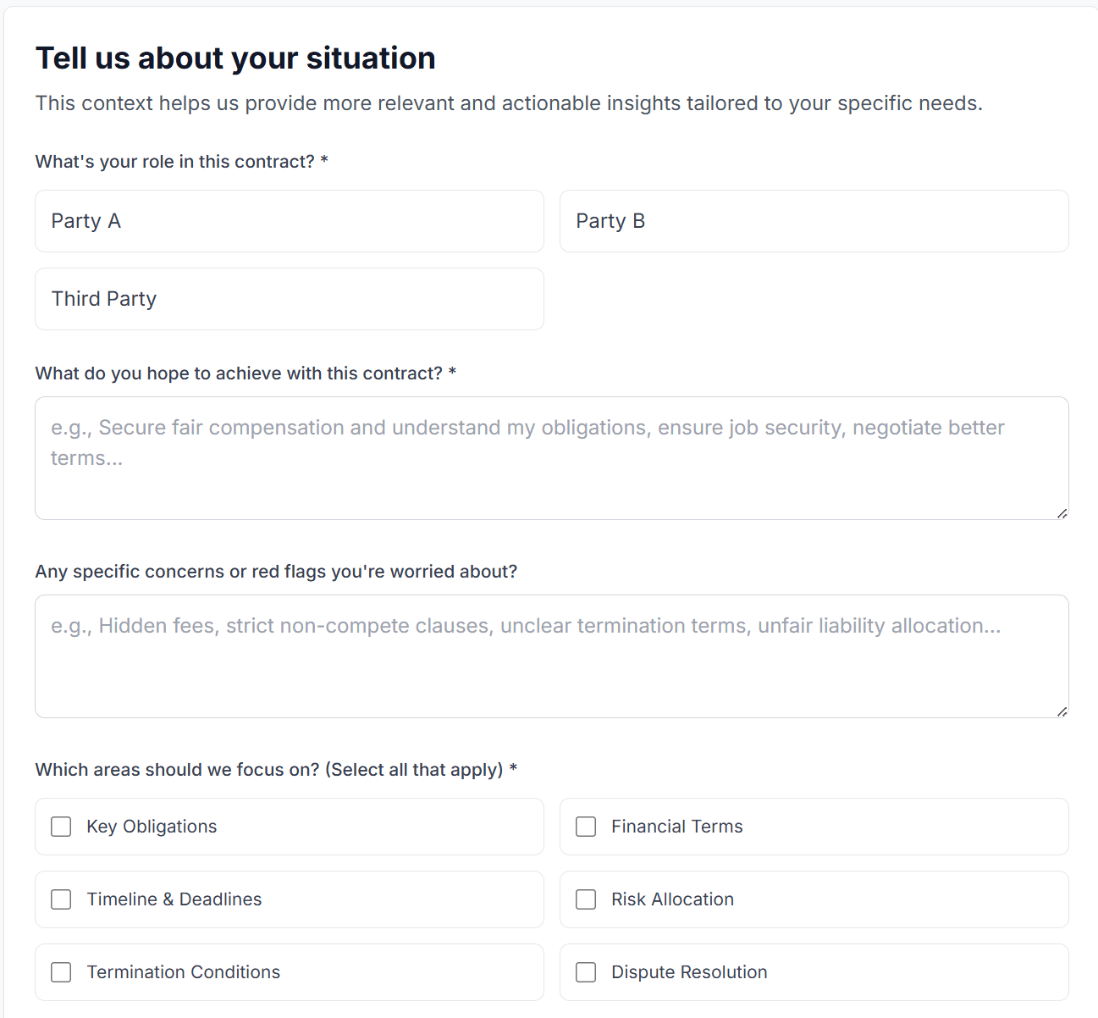Screen dimensions: 1098x1018
Task: Click the Timeline & Deadlines label
Action: pyautogui.click(x=174, y=899)
